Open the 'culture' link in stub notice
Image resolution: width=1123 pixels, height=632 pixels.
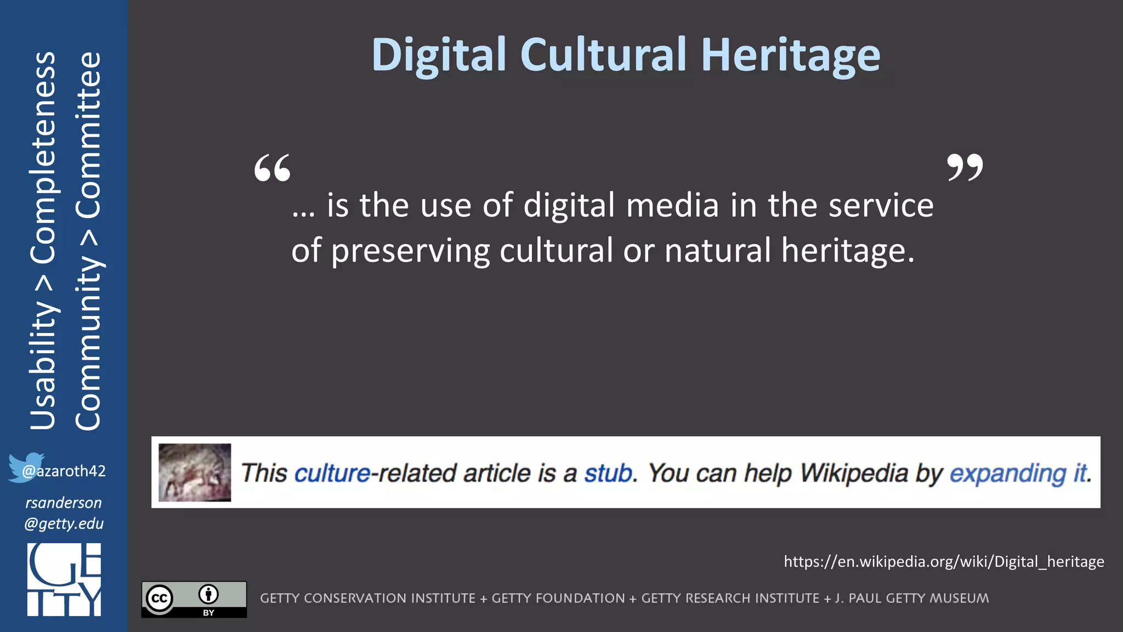coord(332,473)
